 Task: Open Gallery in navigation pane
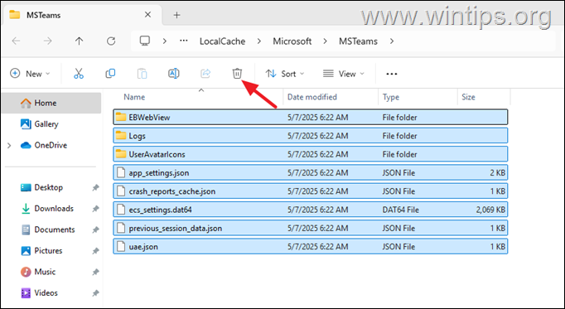pyautogui.click(x=46, y=124)
